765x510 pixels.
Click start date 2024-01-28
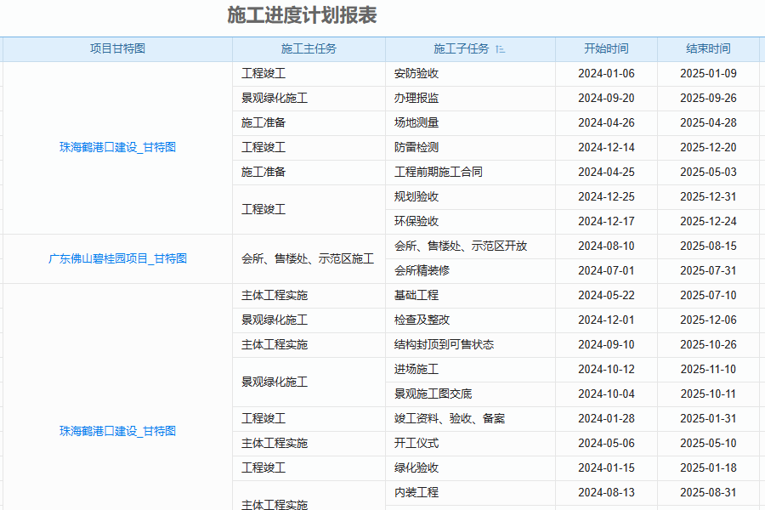[x=606, y=419]
